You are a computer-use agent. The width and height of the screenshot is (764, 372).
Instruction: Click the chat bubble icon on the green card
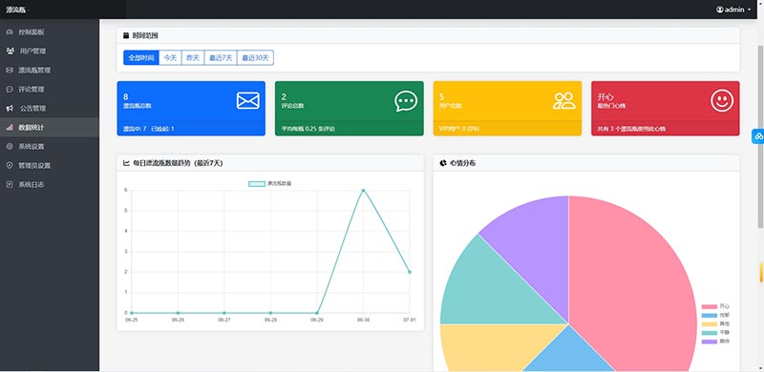pos(406,101)
